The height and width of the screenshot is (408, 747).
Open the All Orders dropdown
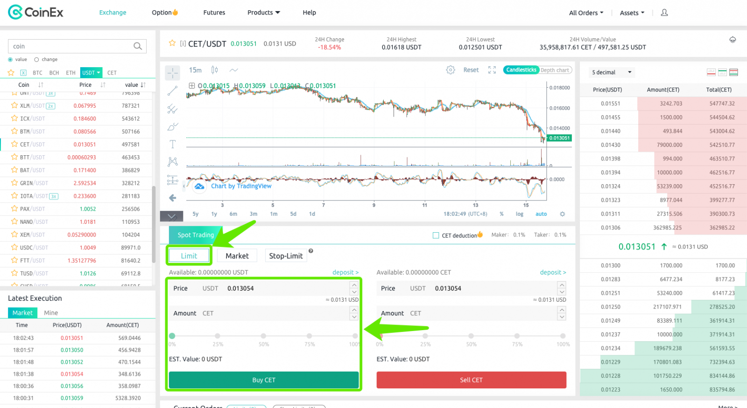click(x=586, y=13)
